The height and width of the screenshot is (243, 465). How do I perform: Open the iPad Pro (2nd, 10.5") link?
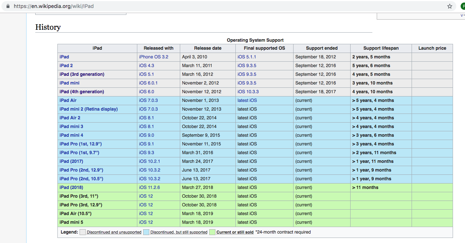pos(81,179)
